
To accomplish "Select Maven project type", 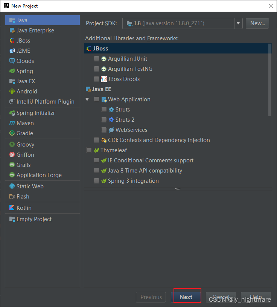I will click(43, 123).
